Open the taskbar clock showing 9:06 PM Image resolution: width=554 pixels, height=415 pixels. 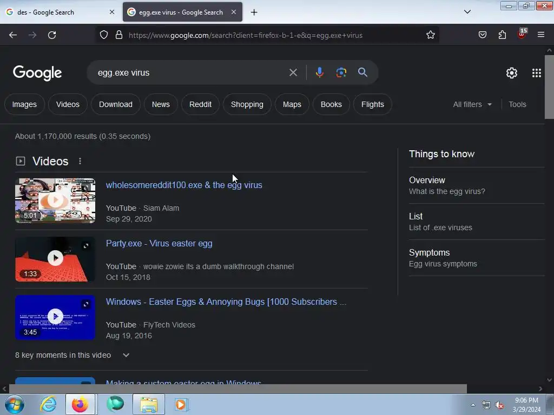pyautogui.click(x=526, y=405)
